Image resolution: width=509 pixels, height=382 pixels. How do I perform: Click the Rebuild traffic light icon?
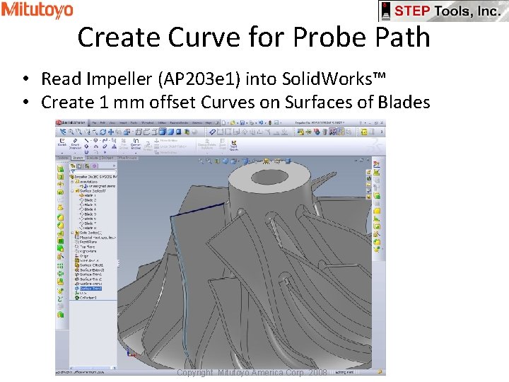pos(270,123)
